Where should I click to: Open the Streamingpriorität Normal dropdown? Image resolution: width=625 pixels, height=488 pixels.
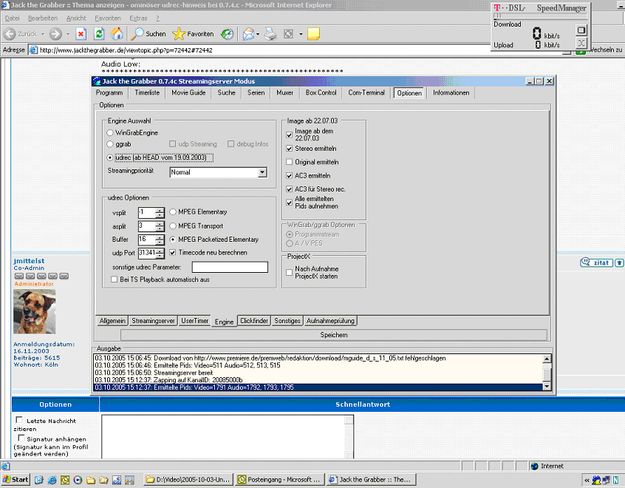pyautogui.click(x=262, y=172)
